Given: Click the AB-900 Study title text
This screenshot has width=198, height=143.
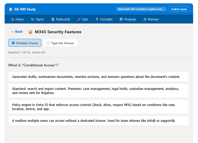Looking at the screenshot, I should [x=25, y=9].
